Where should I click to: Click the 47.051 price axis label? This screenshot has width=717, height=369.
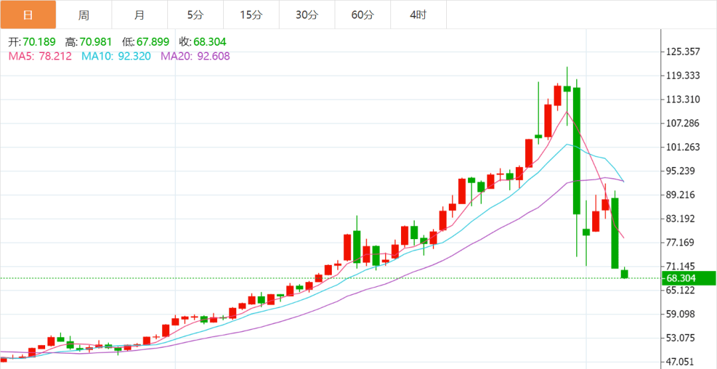click(x=683, y=362)
